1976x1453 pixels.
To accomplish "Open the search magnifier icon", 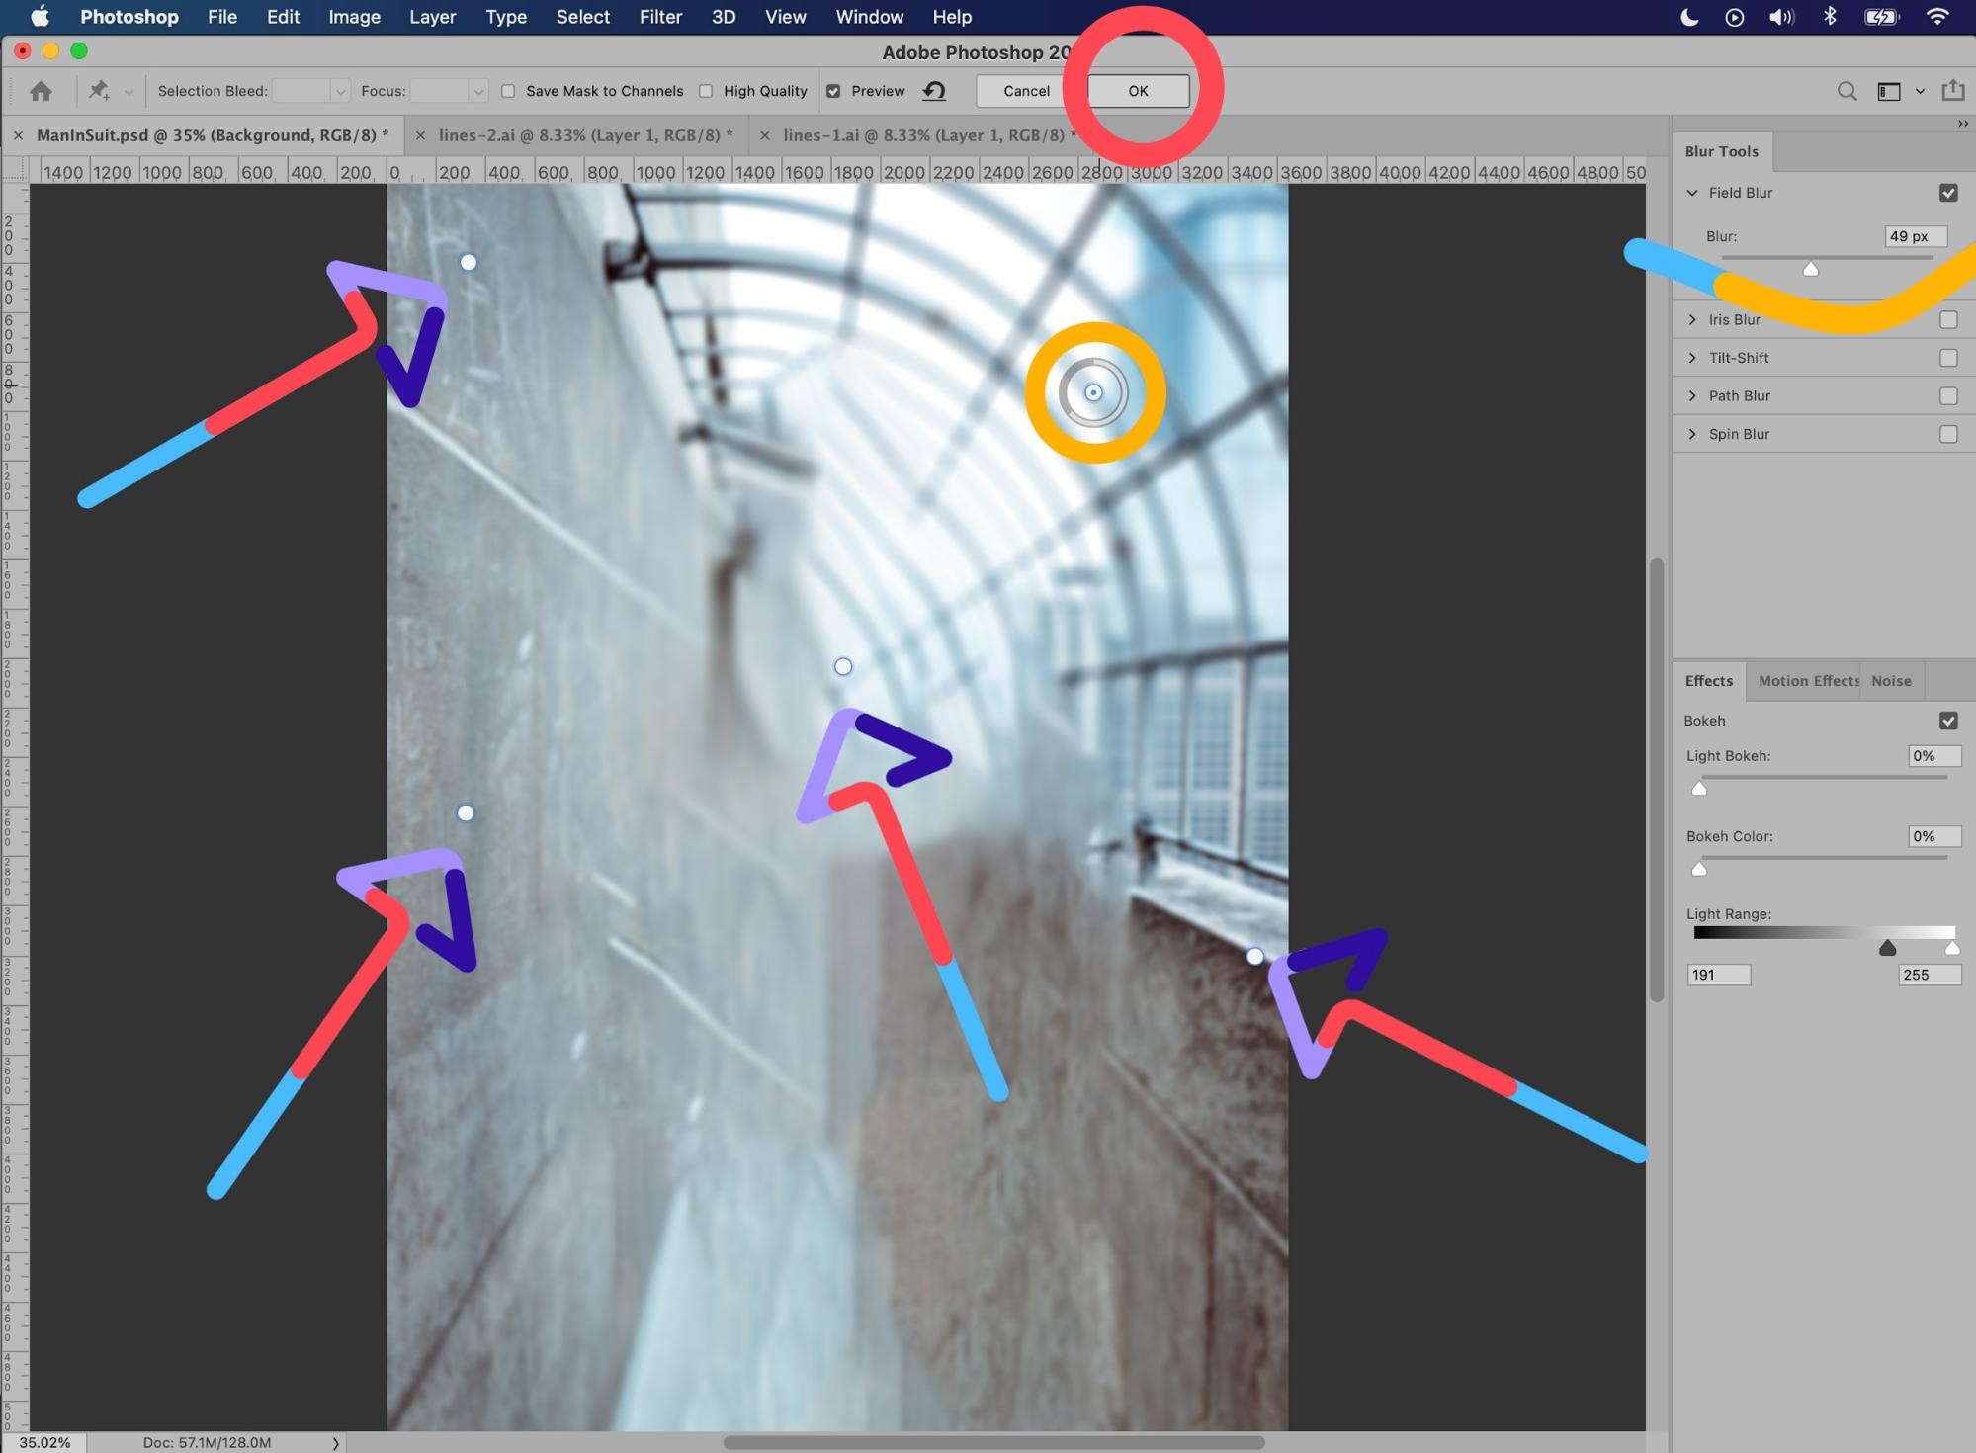I will tap(1847, 91).
